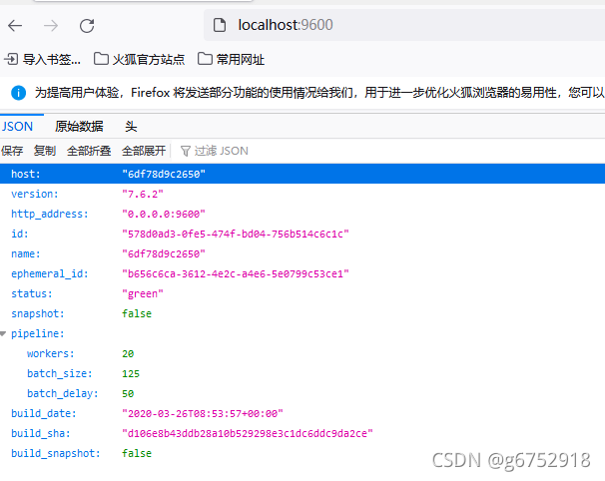Switch to the 原始数据 raw data tab
The width and height of the screenshot is (605, 481).
pyautogui.click(x=79, y=127)
